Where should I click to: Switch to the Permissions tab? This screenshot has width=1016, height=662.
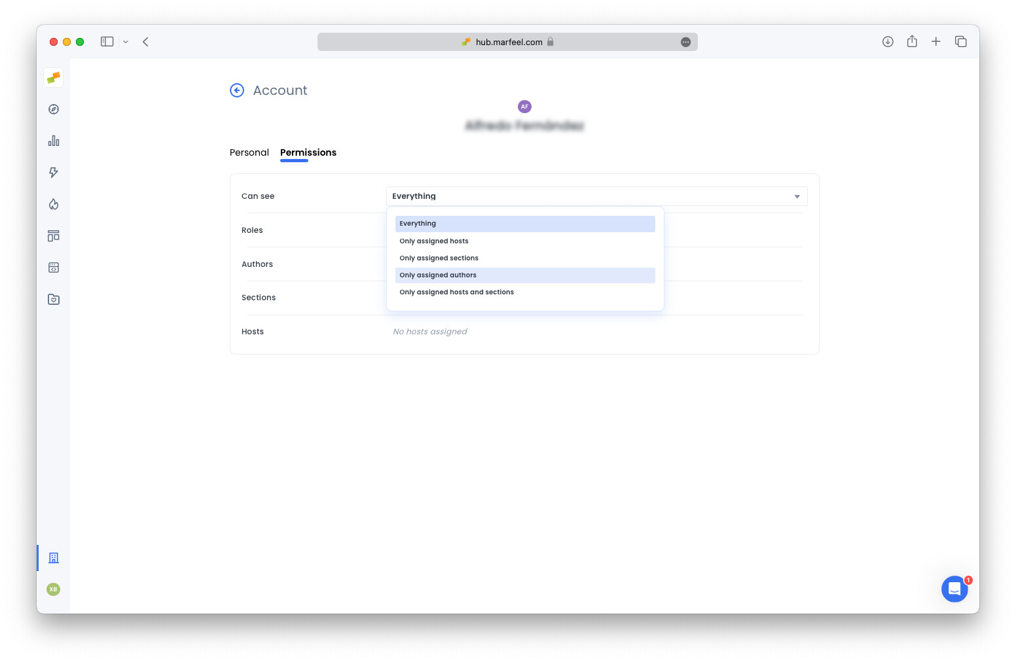click(308, 152)
